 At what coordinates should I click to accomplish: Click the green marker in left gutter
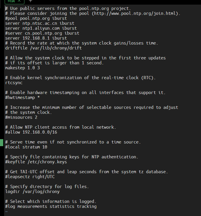(x=1, y=142)
